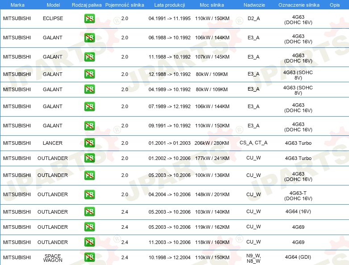Click the date range 01.2001 -> 01.2003
This screenshot has height=265, width=349.
[x=170, y=143]
